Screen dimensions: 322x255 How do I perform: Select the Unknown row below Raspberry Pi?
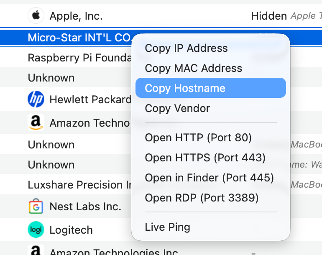tap(51, 78)
